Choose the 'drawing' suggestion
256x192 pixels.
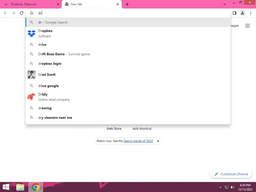click(128, 108)
